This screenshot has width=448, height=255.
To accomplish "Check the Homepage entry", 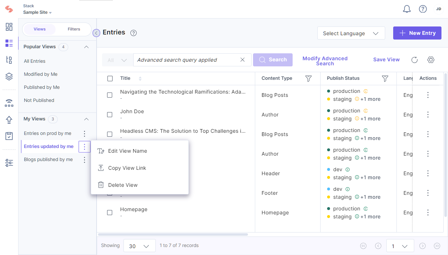I will click(110, 213).
